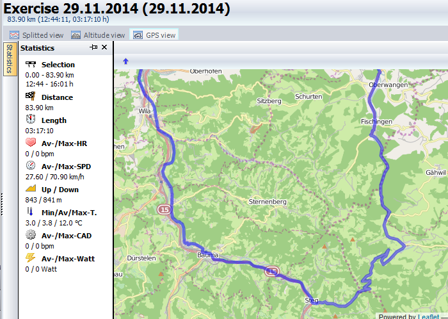Click the Sternenberg label on map
448x319 pixels.
pyautogui.click(x=267, y=201)
